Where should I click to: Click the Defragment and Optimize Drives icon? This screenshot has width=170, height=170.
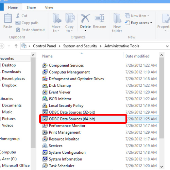[45, 79]
